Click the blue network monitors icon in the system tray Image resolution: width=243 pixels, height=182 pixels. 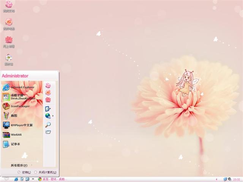click(225, 179)
